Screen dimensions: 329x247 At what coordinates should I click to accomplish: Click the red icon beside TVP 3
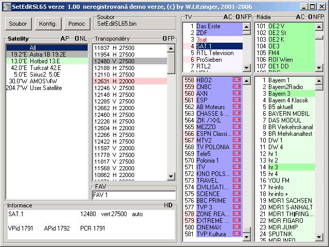coord(236,207)
